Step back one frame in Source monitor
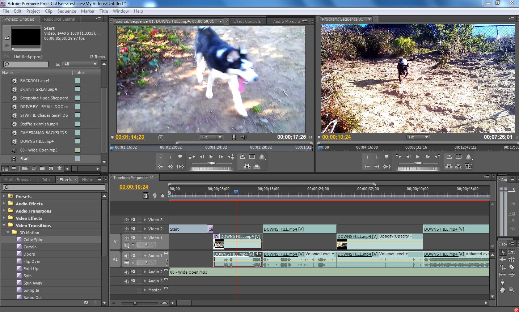Screen dimensions: 519x312 pyautogui.click(x=202, y=157)
